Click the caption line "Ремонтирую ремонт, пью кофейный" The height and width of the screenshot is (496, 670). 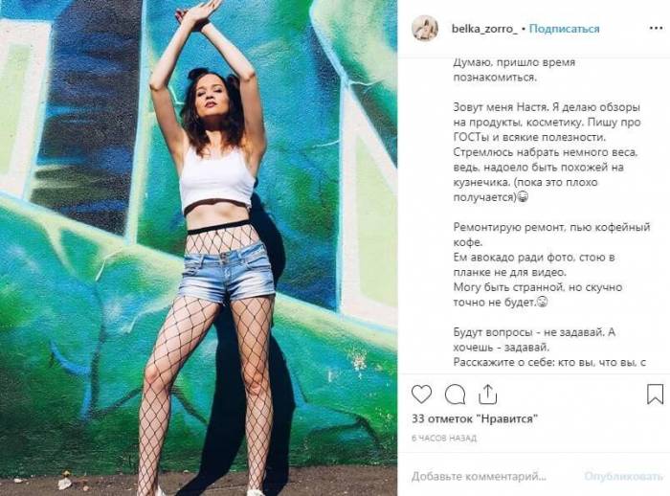pos(551,227)
